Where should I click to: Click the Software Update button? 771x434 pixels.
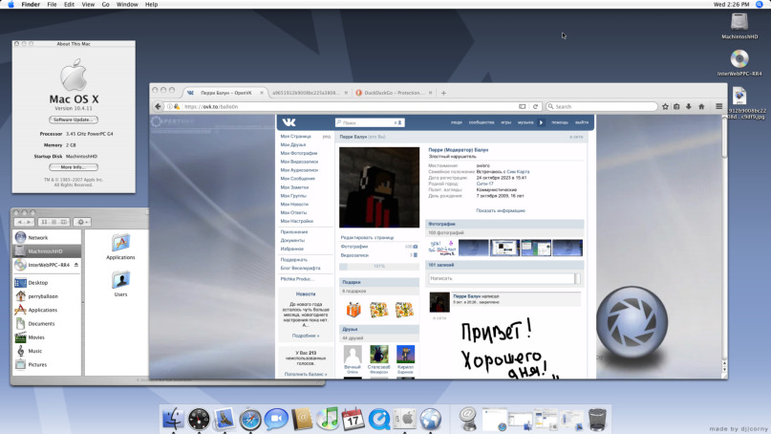(x=74, y=119)
